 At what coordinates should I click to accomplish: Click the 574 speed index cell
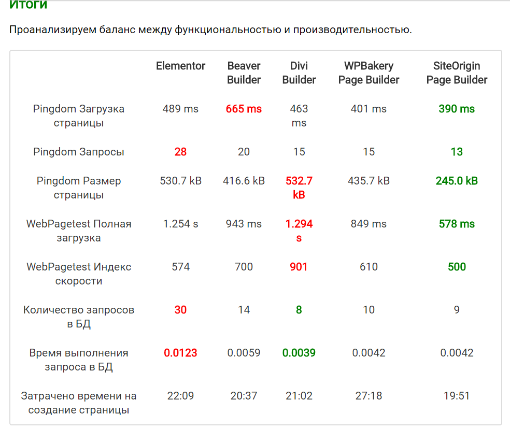[x=180, y=267]
